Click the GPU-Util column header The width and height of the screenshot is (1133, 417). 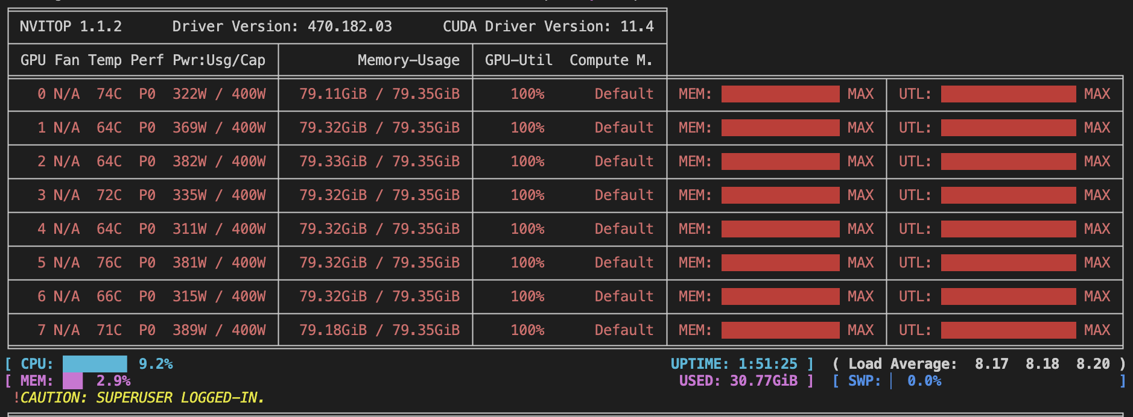[x=519, y=60]
